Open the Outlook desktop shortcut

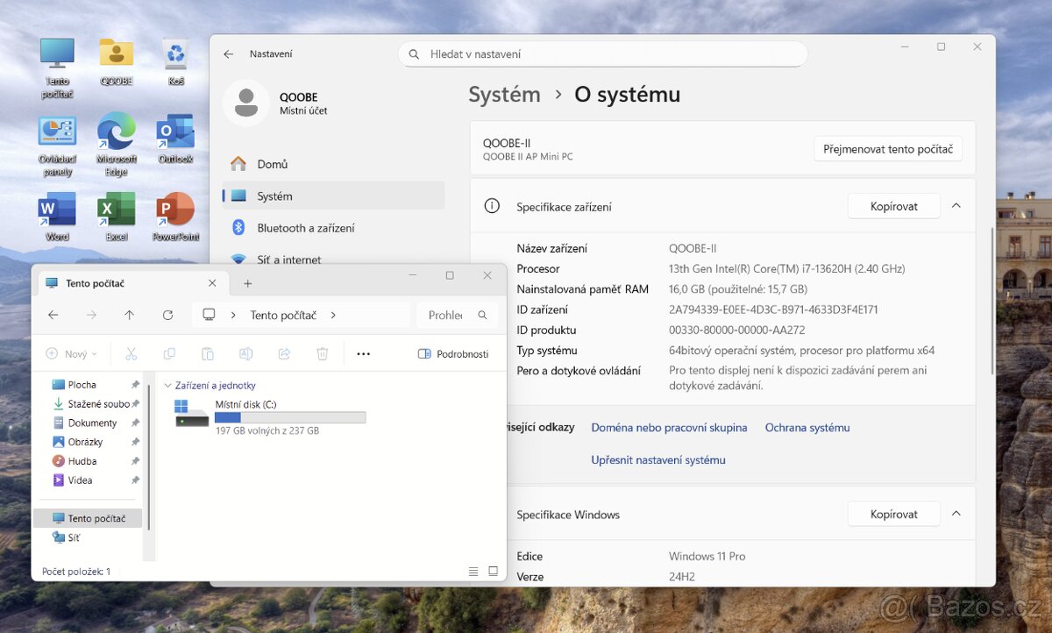[x=175, y=133]
